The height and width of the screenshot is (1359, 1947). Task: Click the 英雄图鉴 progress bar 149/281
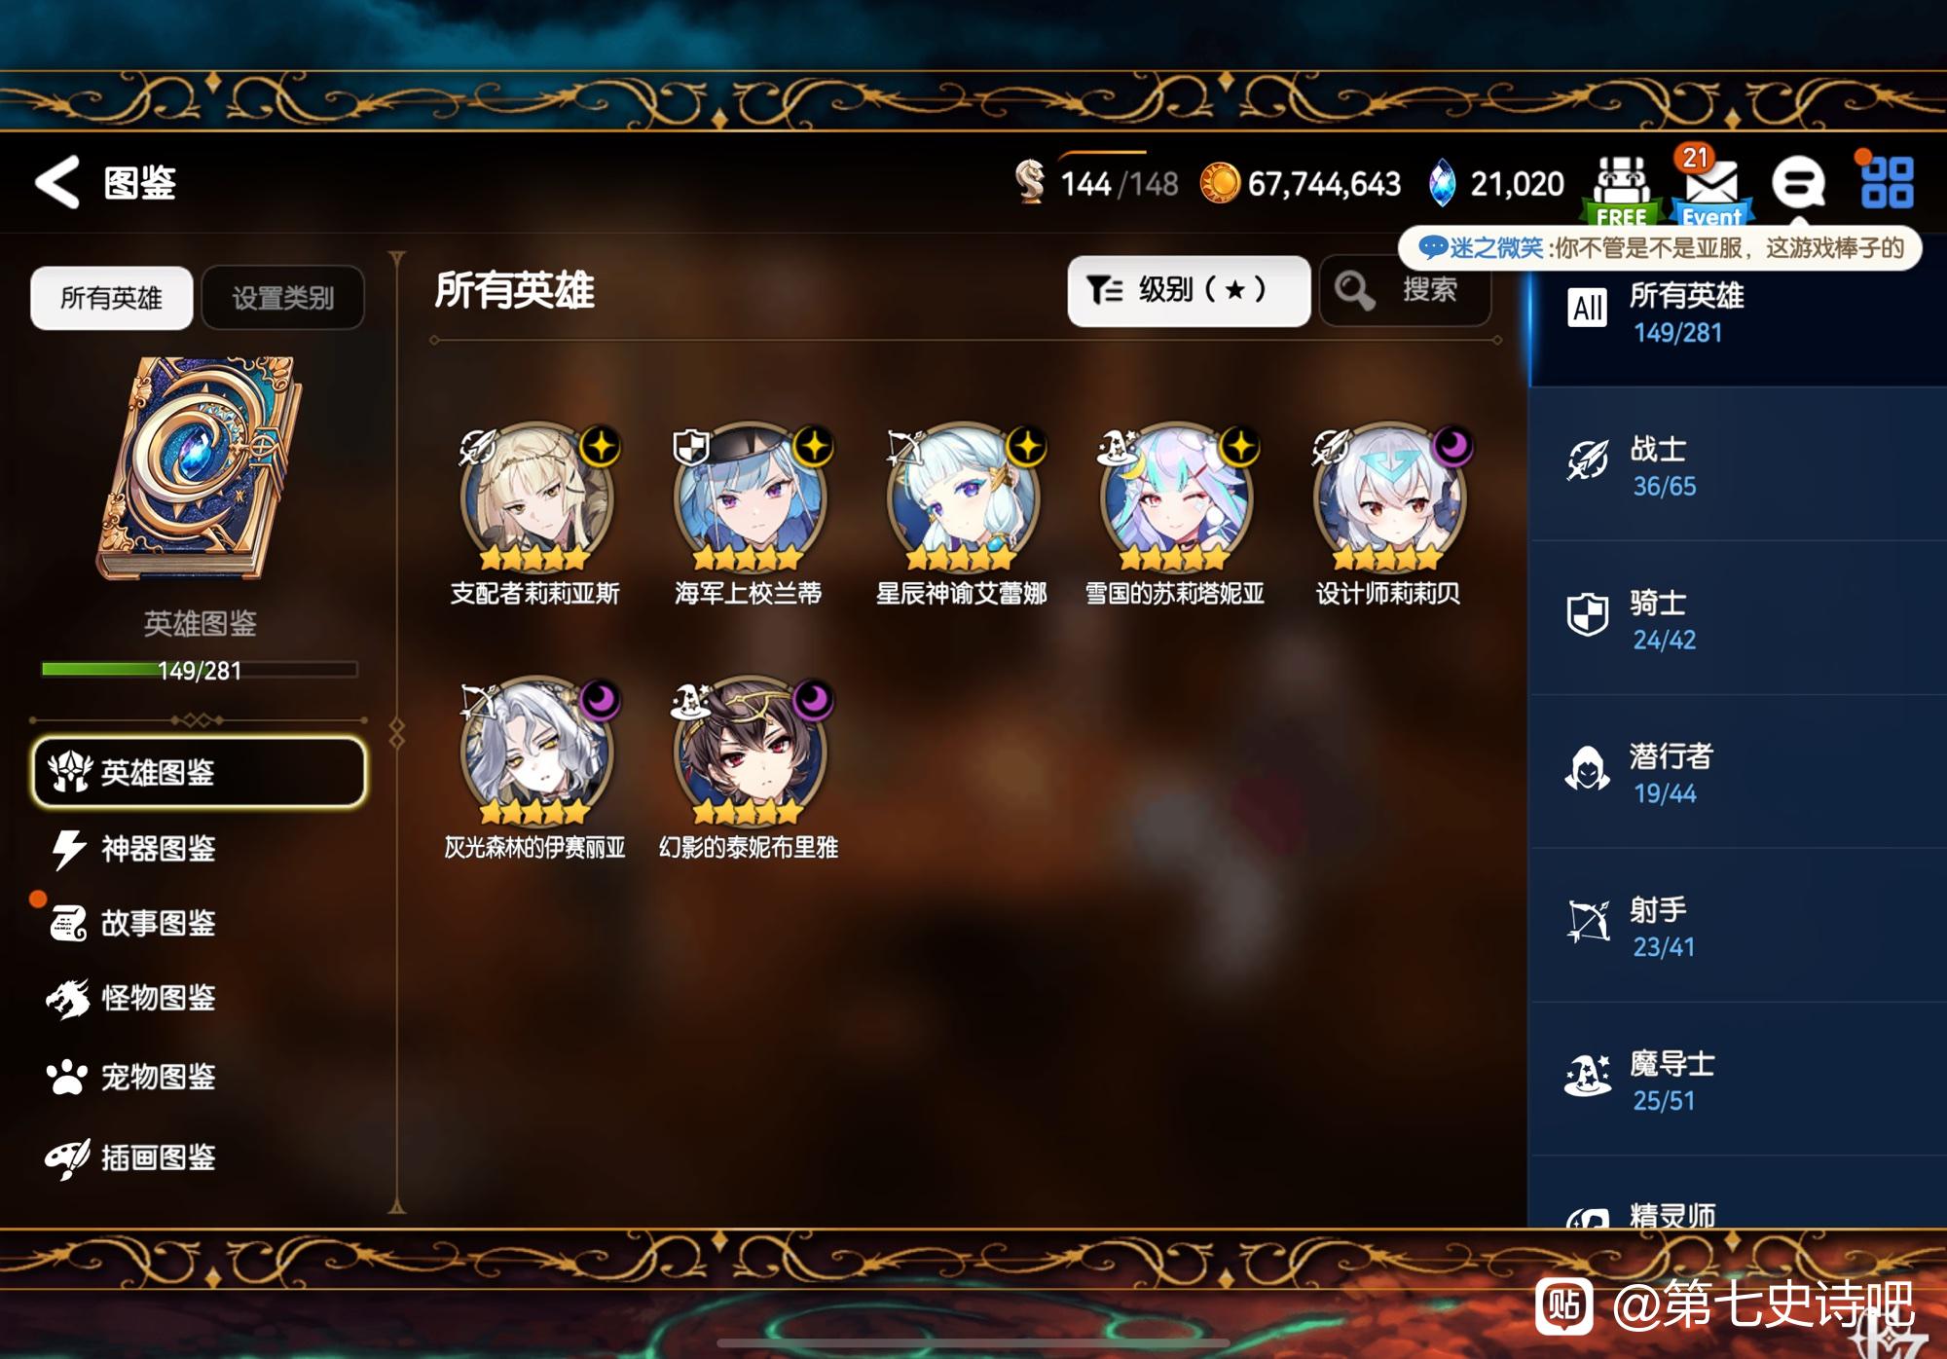200,670
